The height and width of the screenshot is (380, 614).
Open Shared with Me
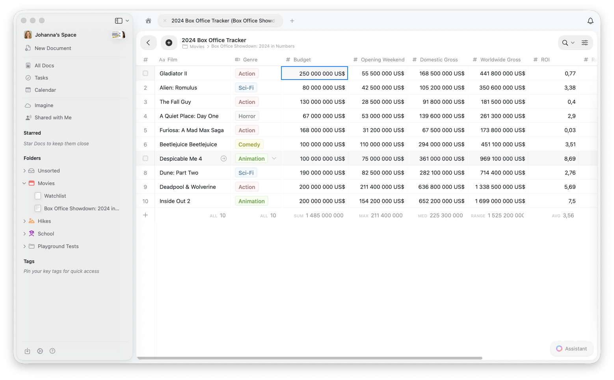(x=53, y=117)
